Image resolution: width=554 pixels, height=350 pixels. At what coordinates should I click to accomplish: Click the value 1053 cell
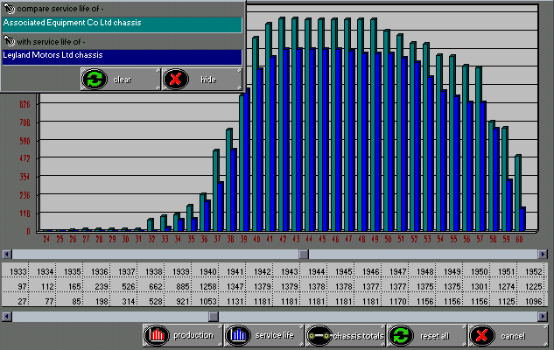[205, 301]
